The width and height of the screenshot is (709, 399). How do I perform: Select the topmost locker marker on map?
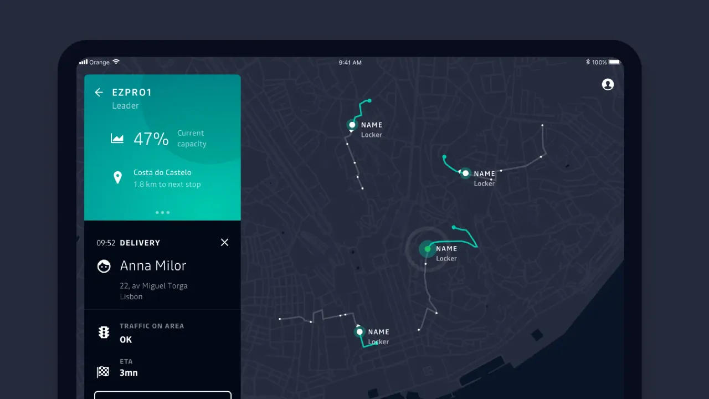(x=352, y=125)
